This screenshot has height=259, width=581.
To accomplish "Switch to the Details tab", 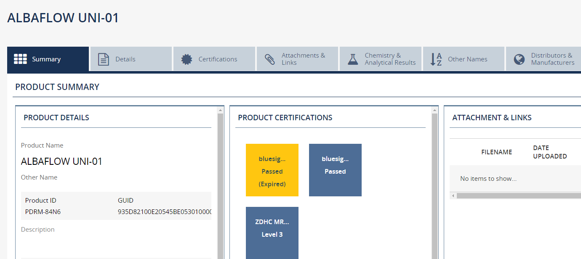I will point(131,59).
